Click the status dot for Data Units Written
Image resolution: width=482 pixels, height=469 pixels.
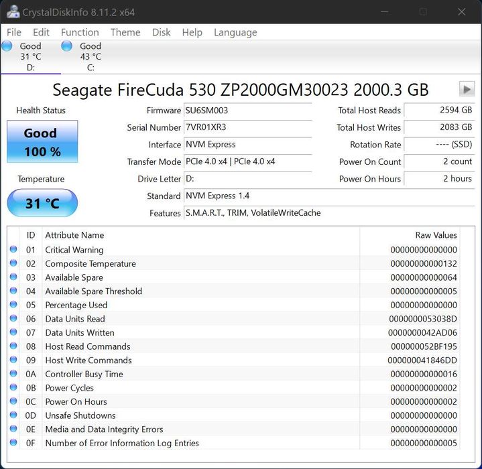pyautogui.click(x=13, y=332)
